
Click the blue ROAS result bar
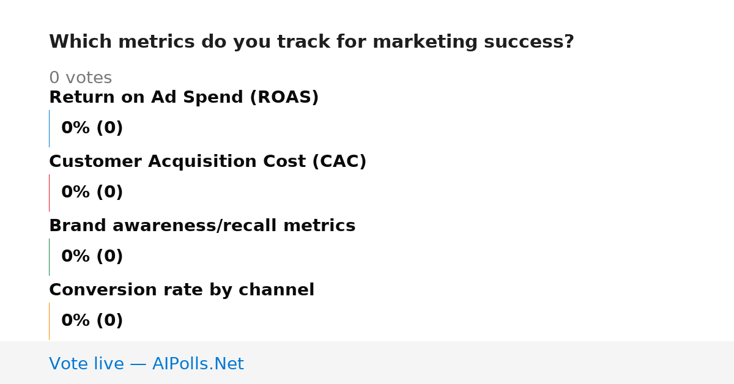(49, 128)
